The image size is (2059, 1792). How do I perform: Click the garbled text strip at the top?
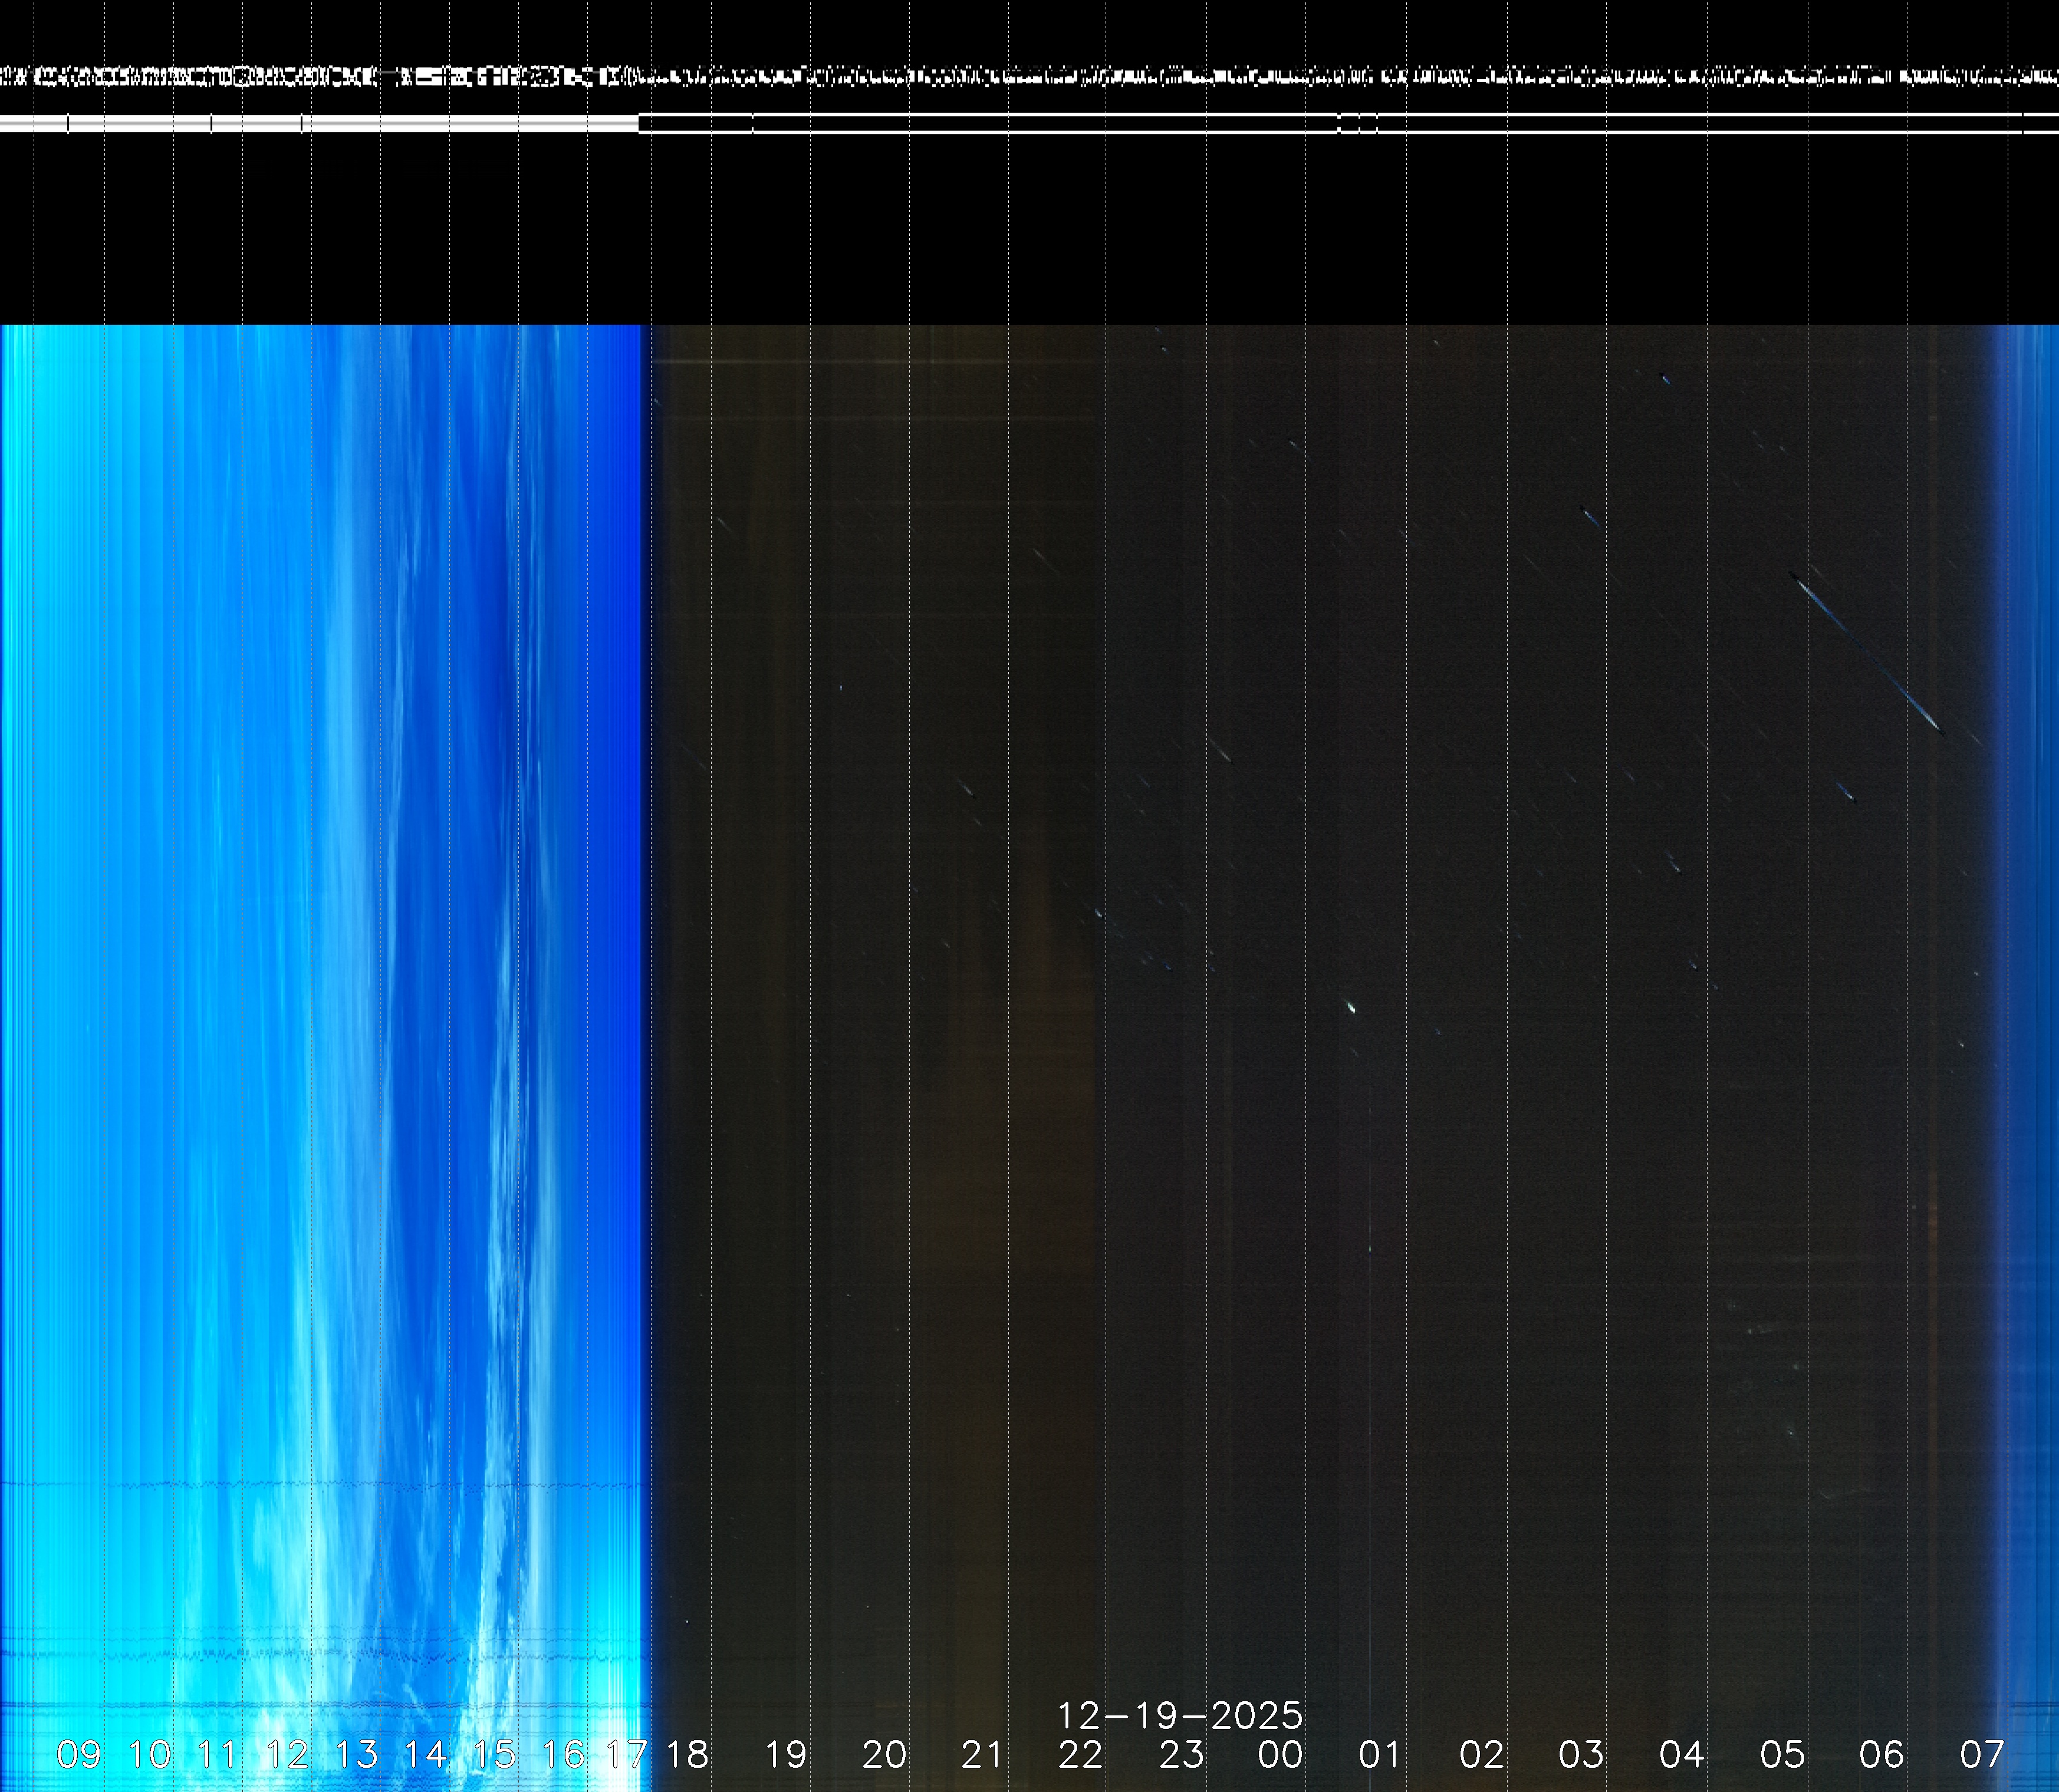tap(1030, 77)
